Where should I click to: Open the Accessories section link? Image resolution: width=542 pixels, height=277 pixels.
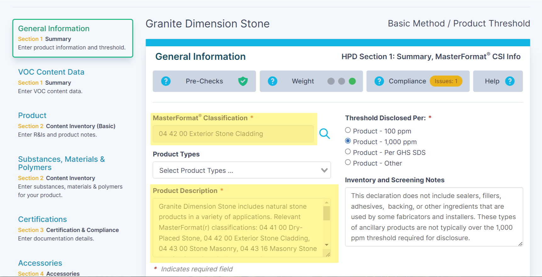[x=40, y=263]
